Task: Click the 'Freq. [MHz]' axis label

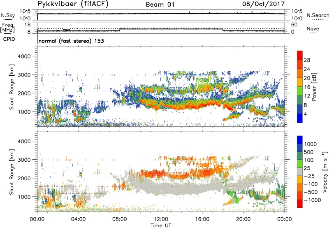Action: 7,28
